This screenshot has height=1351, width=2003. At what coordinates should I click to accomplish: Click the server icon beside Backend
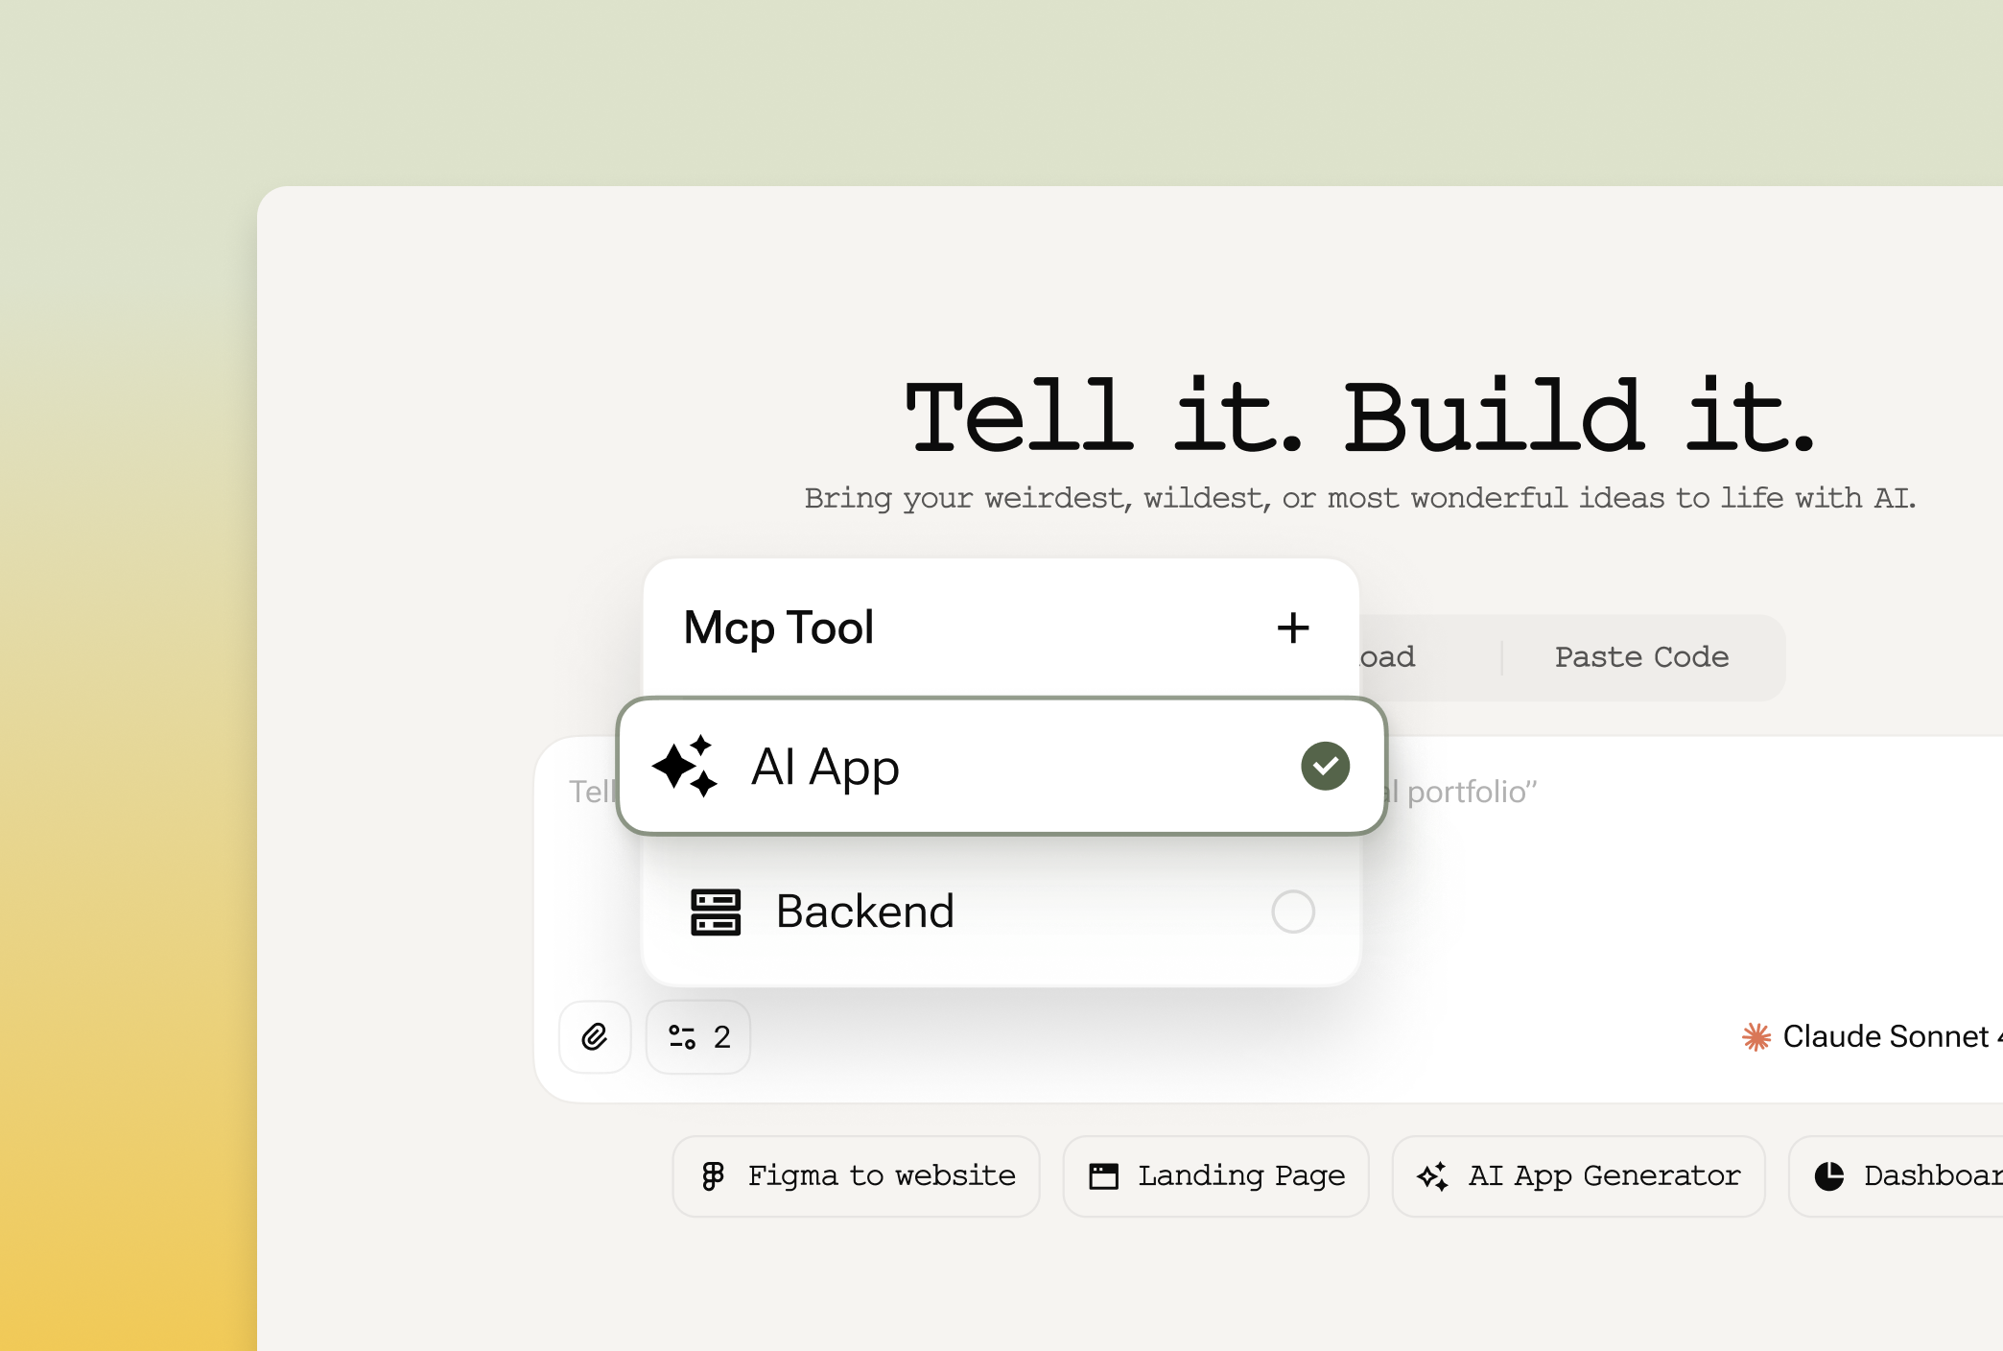[x=716, y=912]
